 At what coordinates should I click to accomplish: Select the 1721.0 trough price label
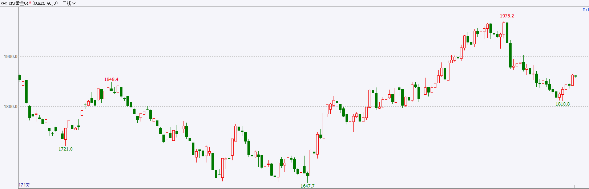point(65,149)
